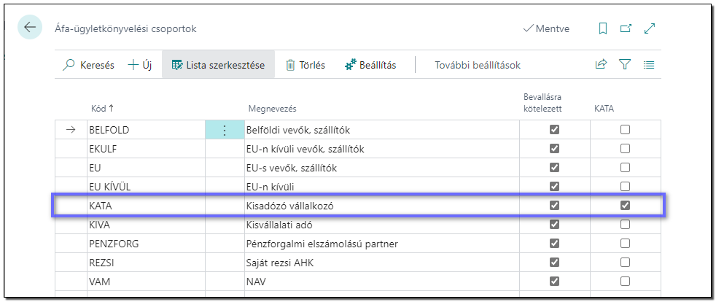This screenshot has width=716, height=302.
Task: Go back with the arrow button
Action: point(30,28)
